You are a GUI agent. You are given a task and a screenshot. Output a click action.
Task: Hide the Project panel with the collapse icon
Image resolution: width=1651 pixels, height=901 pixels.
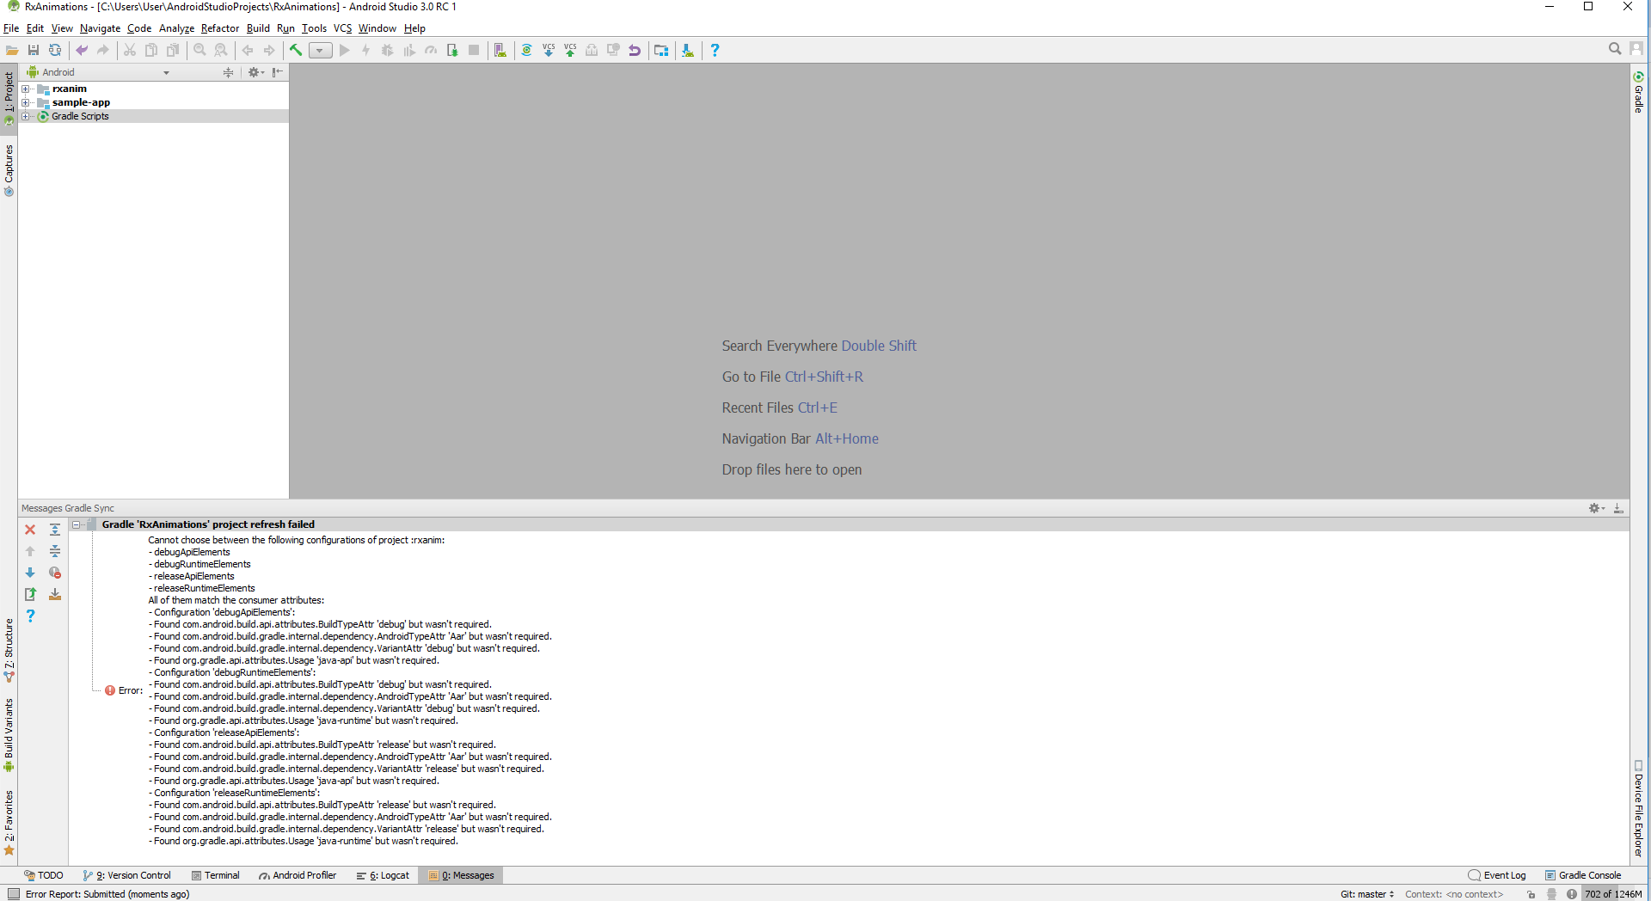click(x=277, y=72)
